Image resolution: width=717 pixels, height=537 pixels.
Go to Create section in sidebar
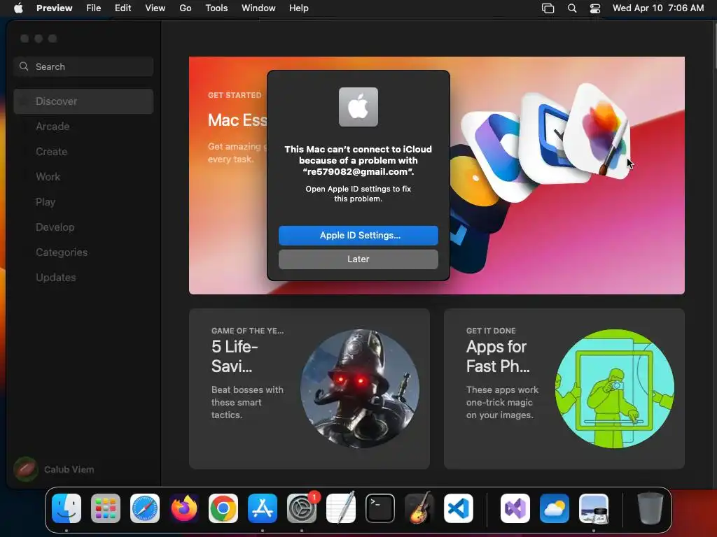pos(83,152)
